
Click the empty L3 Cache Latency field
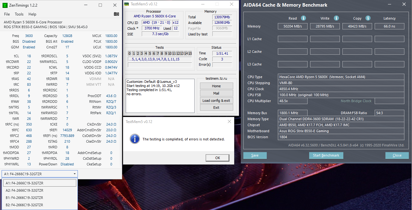pos(390,64)
